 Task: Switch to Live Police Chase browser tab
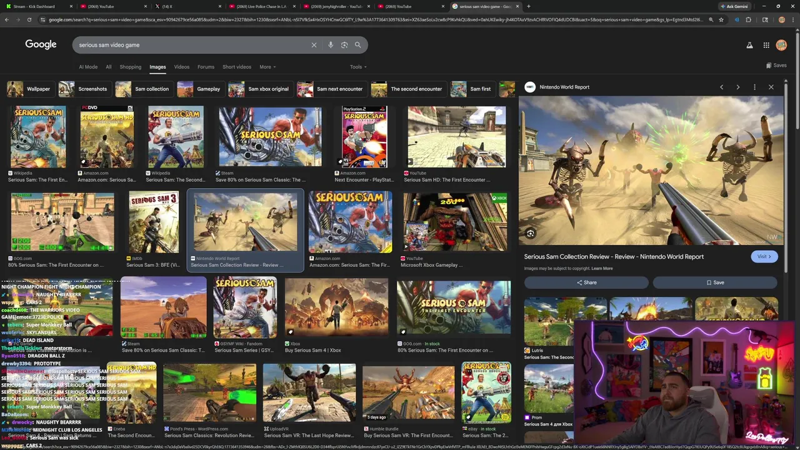[x=261, y=6]
